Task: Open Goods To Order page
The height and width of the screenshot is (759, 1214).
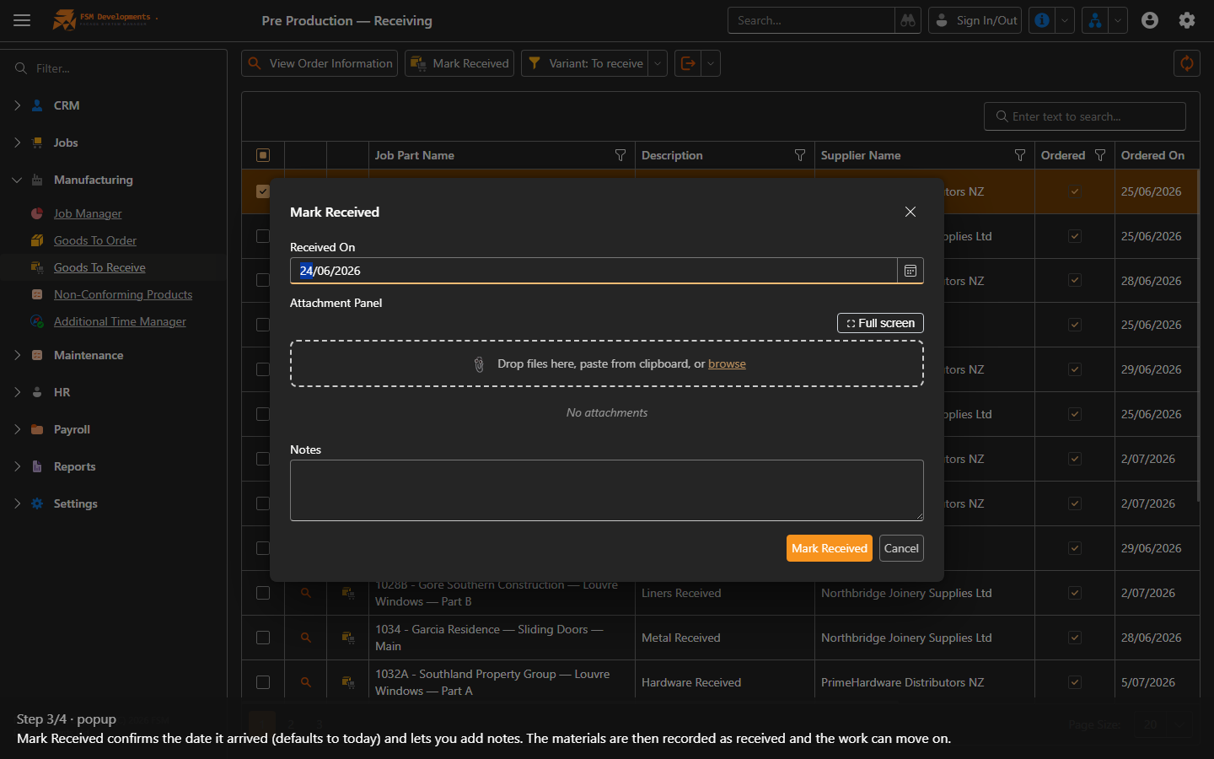Action: [x=95, y=240]
